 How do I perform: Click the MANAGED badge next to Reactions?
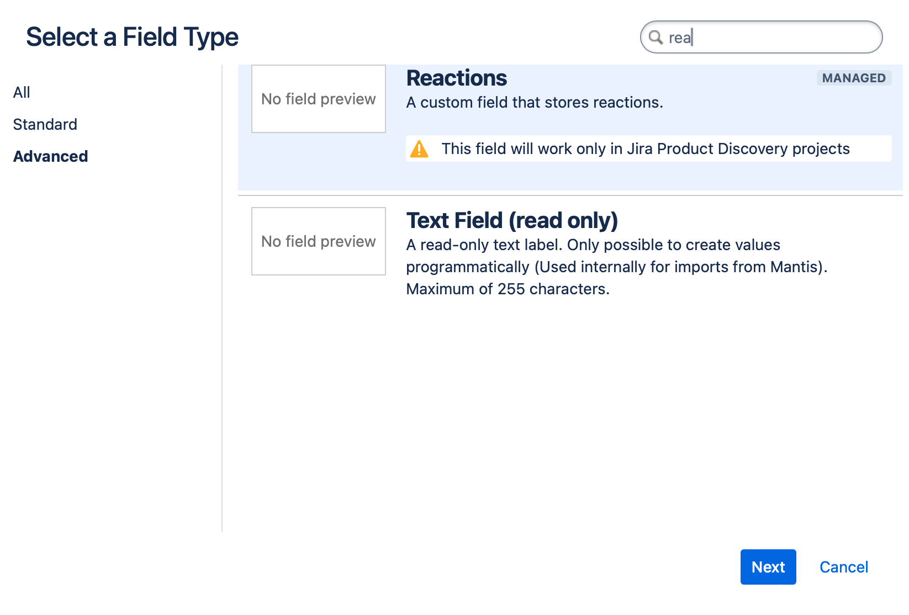pos(854,78)
